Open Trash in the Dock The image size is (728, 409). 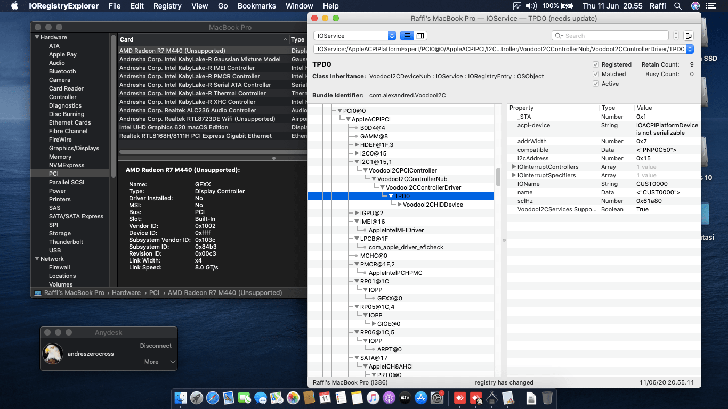click(x=547, y=397)
